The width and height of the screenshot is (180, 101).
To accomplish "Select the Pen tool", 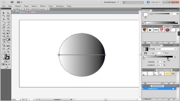I will coord(4,19).
